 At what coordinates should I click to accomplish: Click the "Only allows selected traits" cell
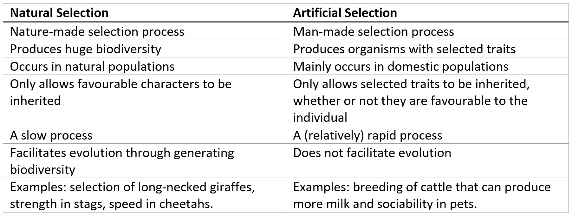coord(411,101)
